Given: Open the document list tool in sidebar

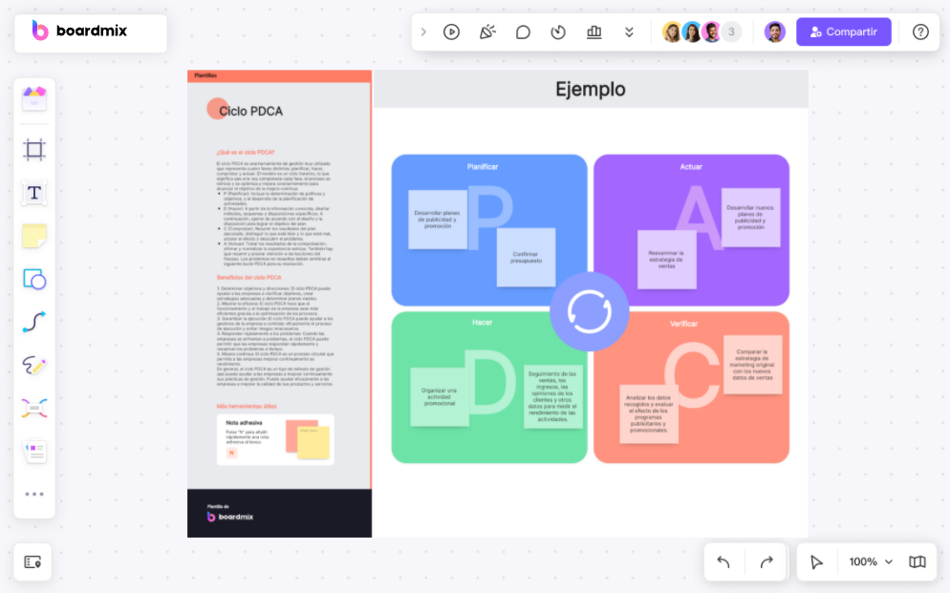Looking at the screenshot, I should tap(34, 452).
